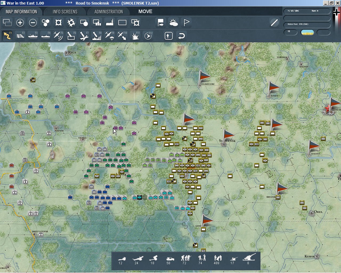Select F5 Air recon mode icon
Image resolution: width=341 pixels, height=273 pixels.
58,36
